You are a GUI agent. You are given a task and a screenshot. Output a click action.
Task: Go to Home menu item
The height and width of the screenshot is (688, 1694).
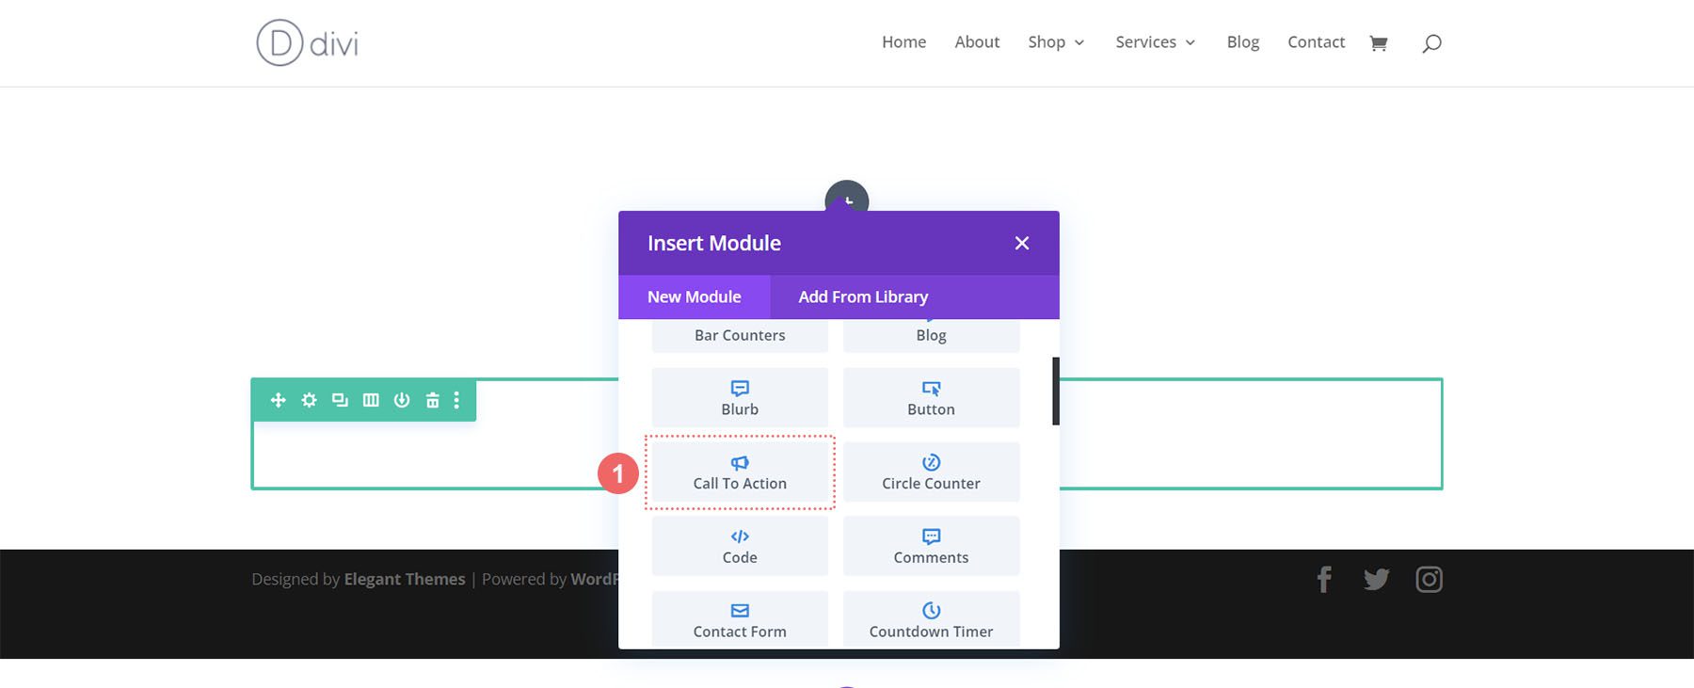tap(903, 42)
